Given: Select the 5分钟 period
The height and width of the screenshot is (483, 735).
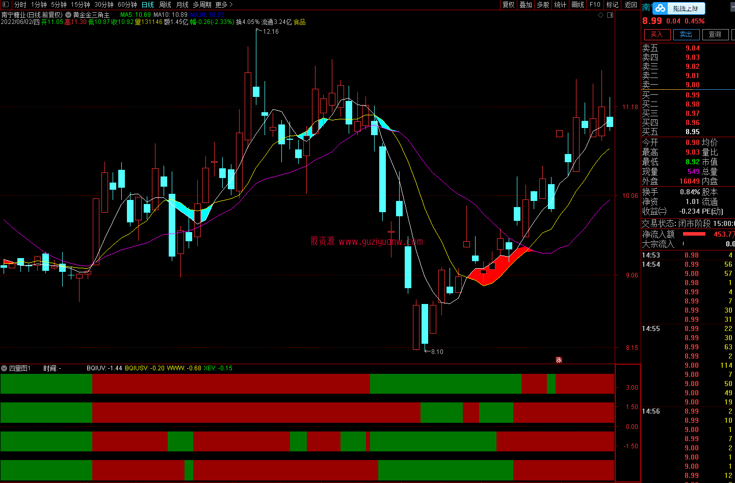Looking at the screenshot, I should (59, 5).
